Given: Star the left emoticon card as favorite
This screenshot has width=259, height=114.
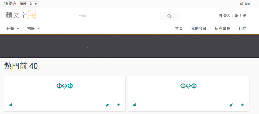Looking at the screenshot, I should click(x=118, y=105).
